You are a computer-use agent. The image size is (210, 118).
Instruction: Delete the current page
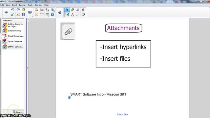click(18, 15)
